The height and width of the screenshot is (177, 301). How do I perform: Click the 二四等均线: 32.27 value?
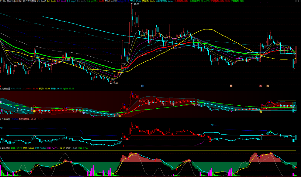[x=165, y=1]
